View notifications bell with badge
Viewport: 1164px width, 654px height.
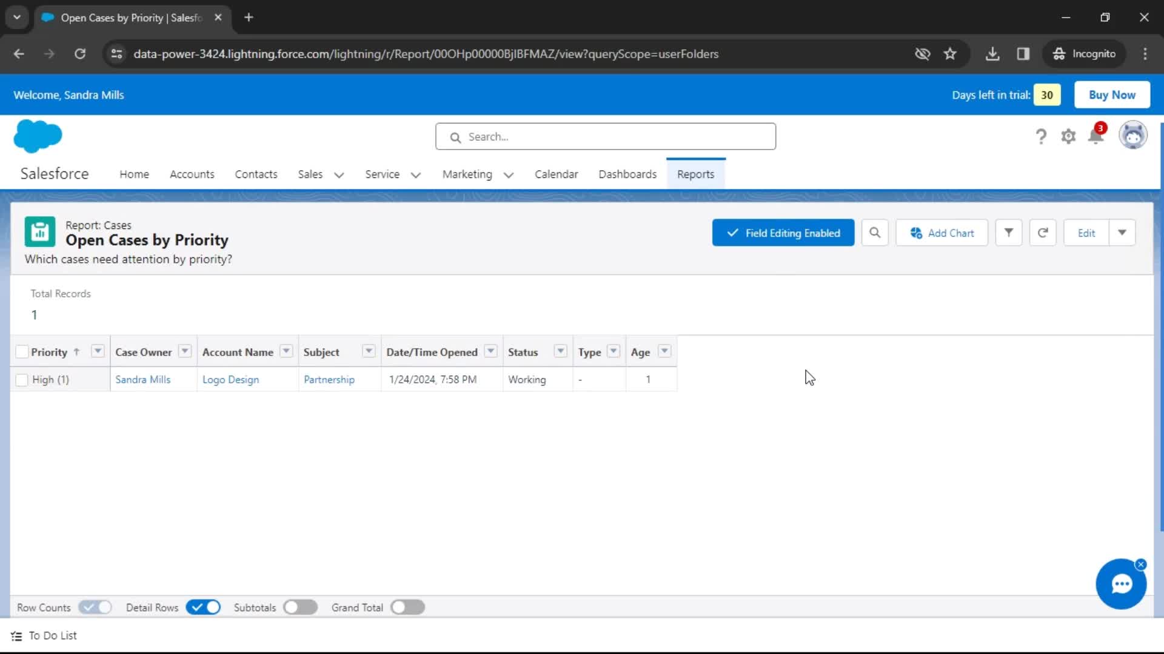coord(1096,135)
